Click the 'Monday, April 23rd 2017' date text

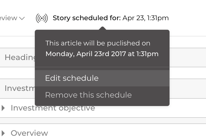coord(85,54)
